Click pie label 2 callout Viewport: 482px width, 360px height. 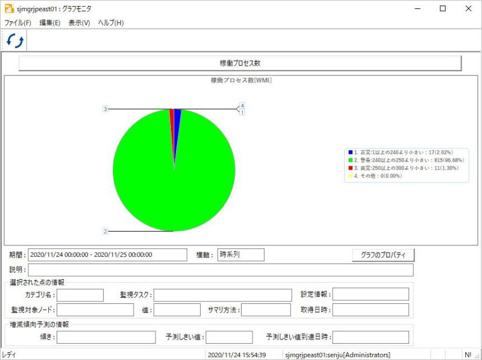105,231
